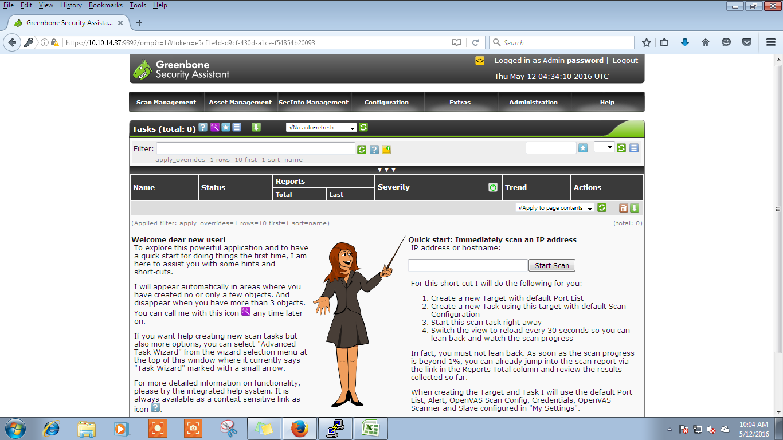Screen dimensions: 783x440
Task: Click wizard icon in welcome text
Action: (246, 312)
